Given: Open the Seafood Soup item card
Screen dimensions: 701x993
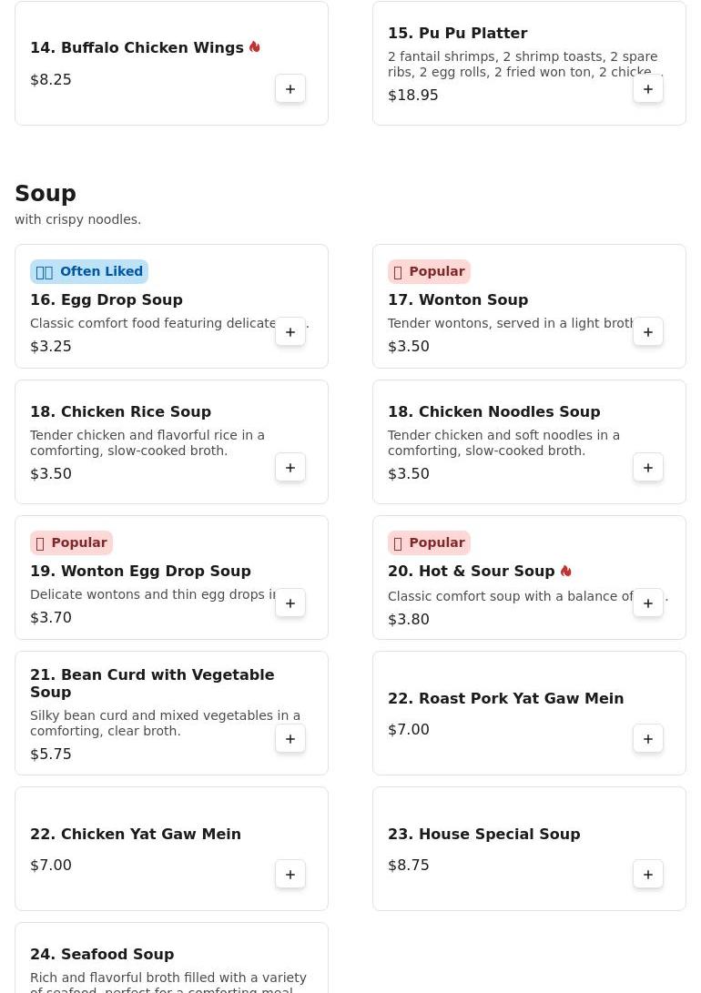Looking at the screenshot, I should coord(172,958).
